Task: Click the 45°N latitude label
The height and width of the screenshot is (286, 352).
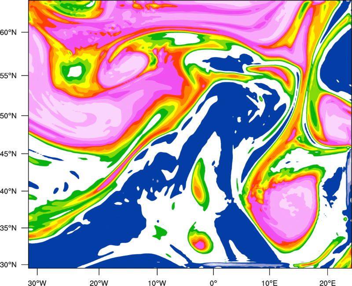Action: point(8,154)
